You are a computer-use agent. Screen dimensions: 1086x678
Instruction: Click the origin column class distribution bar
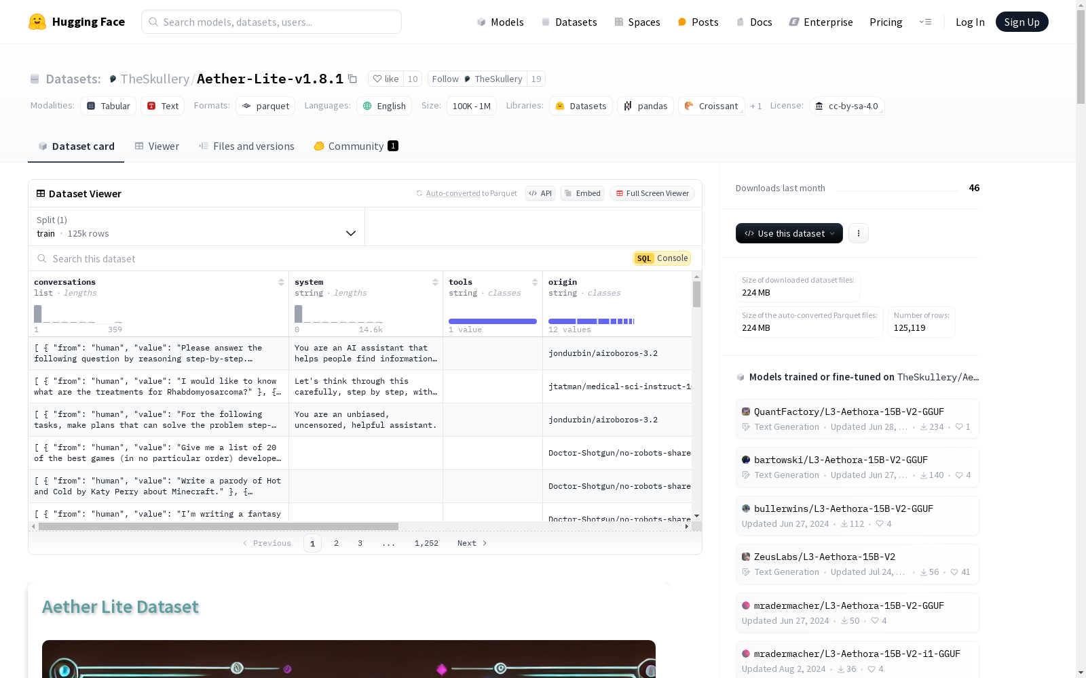(591, 321)
